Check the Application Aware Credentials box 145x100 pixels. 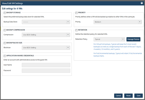(x=5, y=56)
